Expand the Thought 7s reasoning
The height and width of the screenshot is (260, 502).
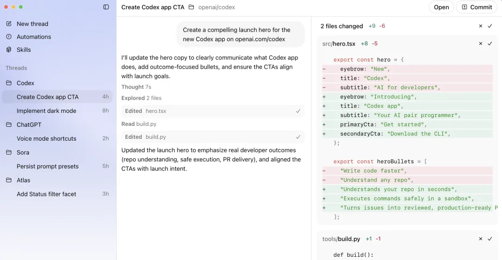[136, 87]
